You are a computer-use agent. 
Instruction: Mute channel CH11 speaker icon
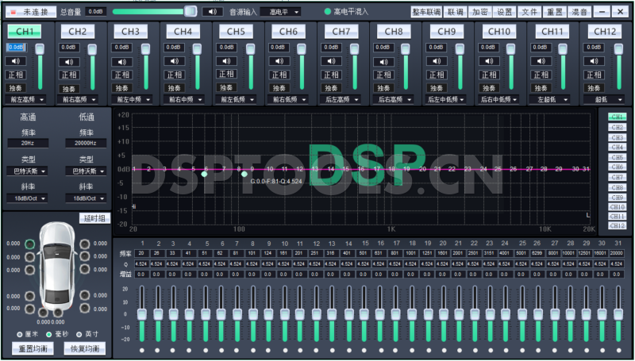click(541, 61)
